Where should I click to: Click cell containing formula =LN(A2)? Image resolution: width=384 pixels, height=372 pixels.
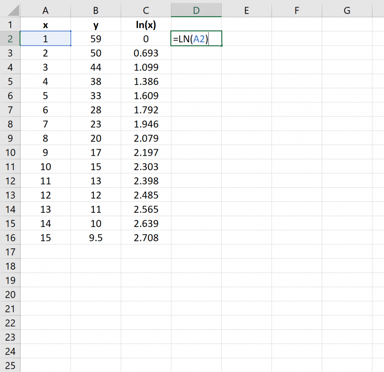coord(196,39)
